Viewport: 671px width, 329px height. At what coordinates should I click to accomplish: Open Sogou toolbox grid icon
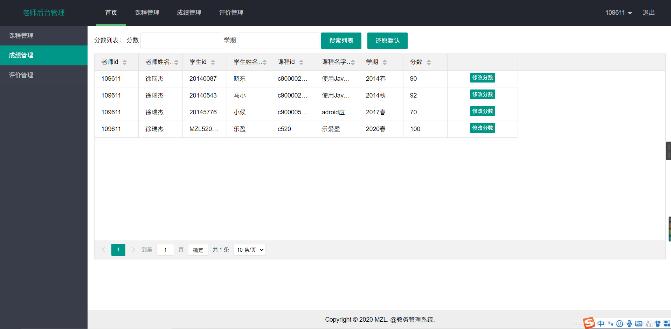[x=667, y=323]
